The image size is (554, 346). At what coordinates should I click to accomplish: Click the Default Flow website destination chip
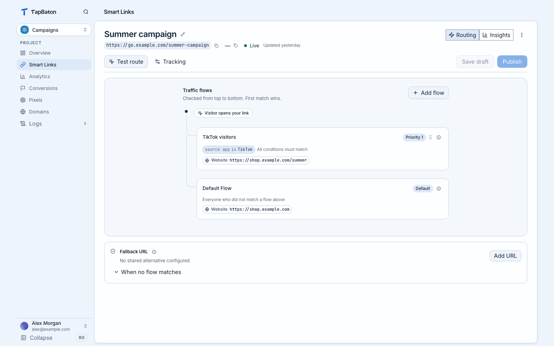click(247, 209)
